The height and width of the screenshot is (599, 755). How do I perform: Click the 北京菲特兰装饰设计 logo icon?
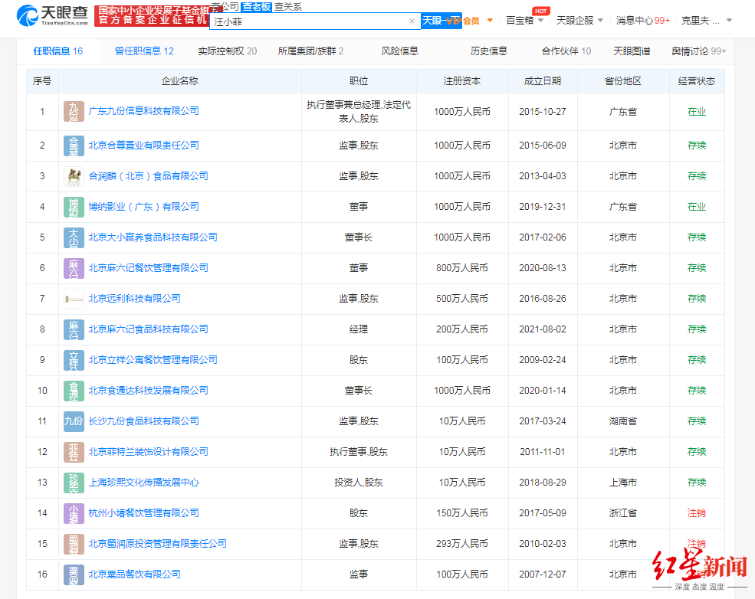pos(74,452)
